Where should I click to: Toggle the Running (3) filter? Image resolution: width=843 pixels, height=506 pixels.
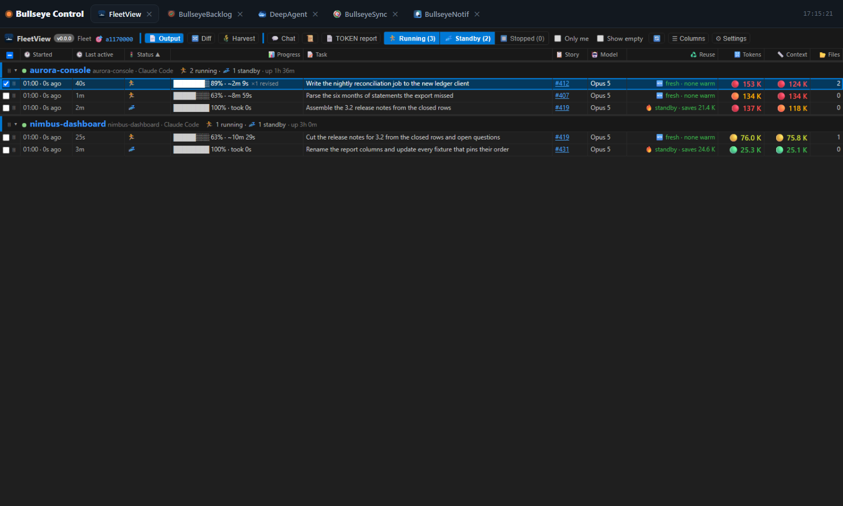tap(412, 38)
